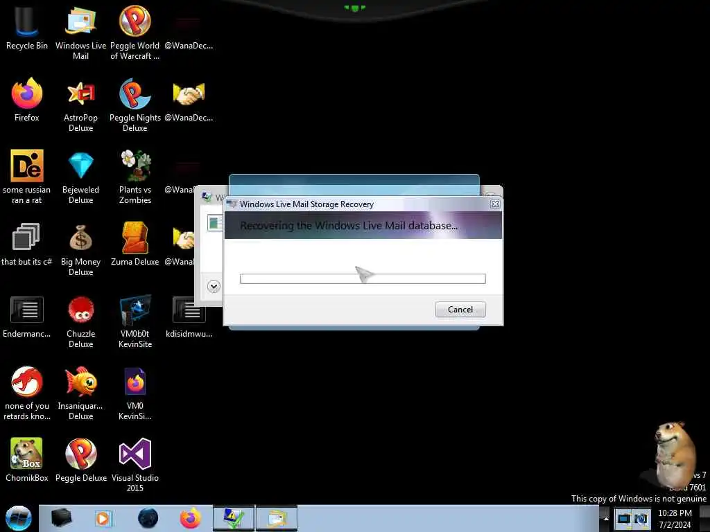
Task: Open Peggle World of Warcraft shortcut
Action: [135, 33]
